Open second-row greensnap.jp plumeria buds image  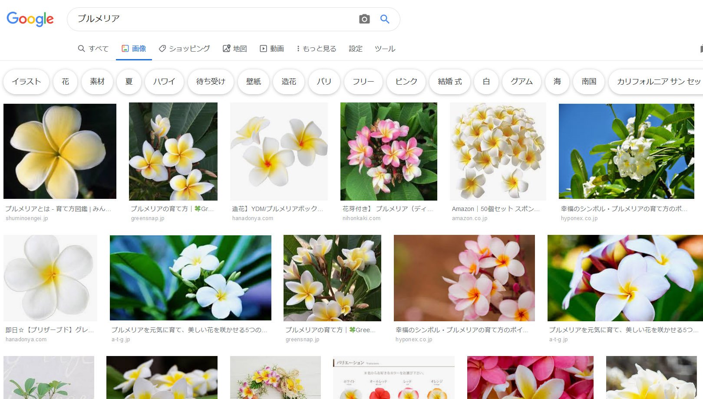pos(332,278)
